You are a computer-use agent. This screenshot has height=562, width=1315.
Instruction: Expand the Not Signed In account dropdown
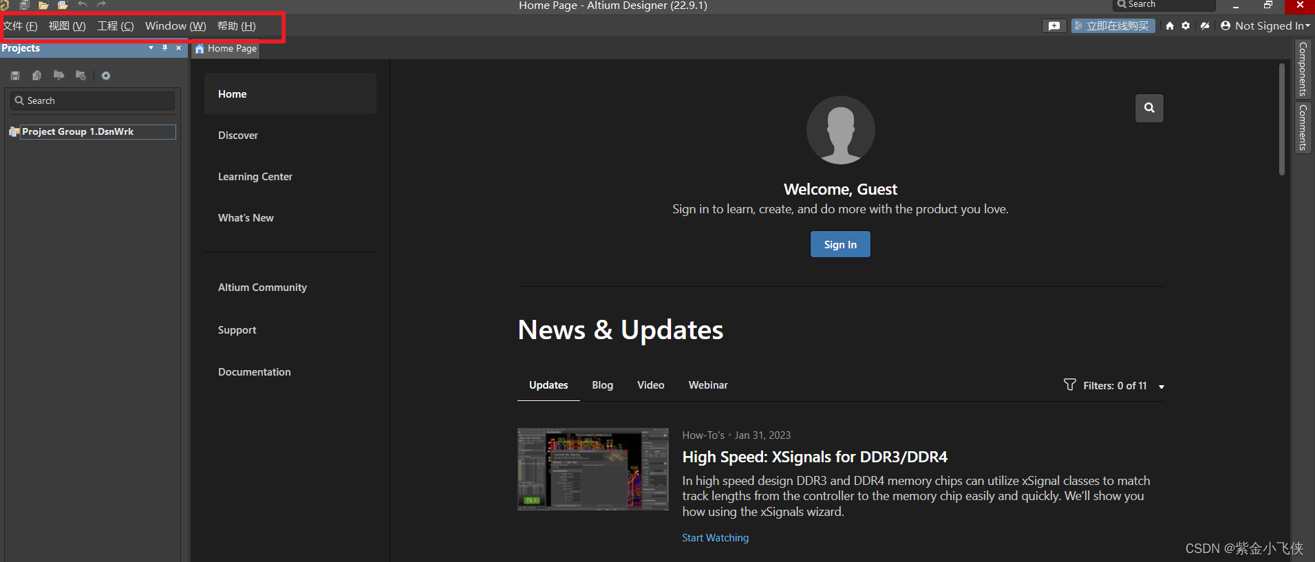(1265, 26)
